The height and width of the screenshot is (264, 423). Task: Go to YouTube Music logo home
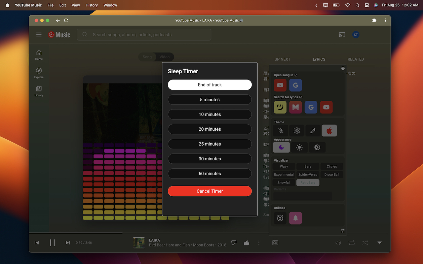point(59,35)
